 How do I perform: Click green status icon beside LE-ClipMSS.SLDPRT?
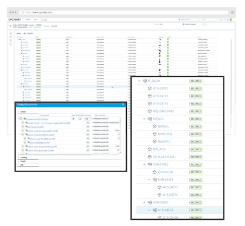tap(23, 127)
